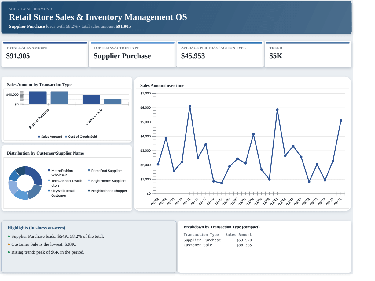Click the Supplier Purchase Sales Amount bar
This screenshot has width=375, height=281.
pyautogui.click(x=38, y=98)
